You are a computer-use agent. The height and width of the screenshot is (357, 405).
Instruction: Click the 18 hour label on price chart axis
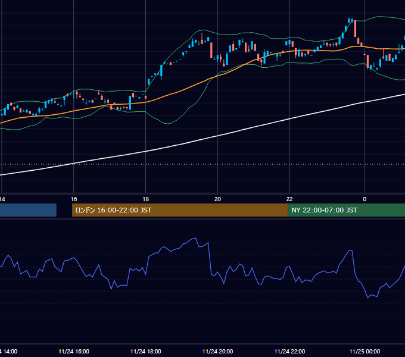click(x=146, y=199)
